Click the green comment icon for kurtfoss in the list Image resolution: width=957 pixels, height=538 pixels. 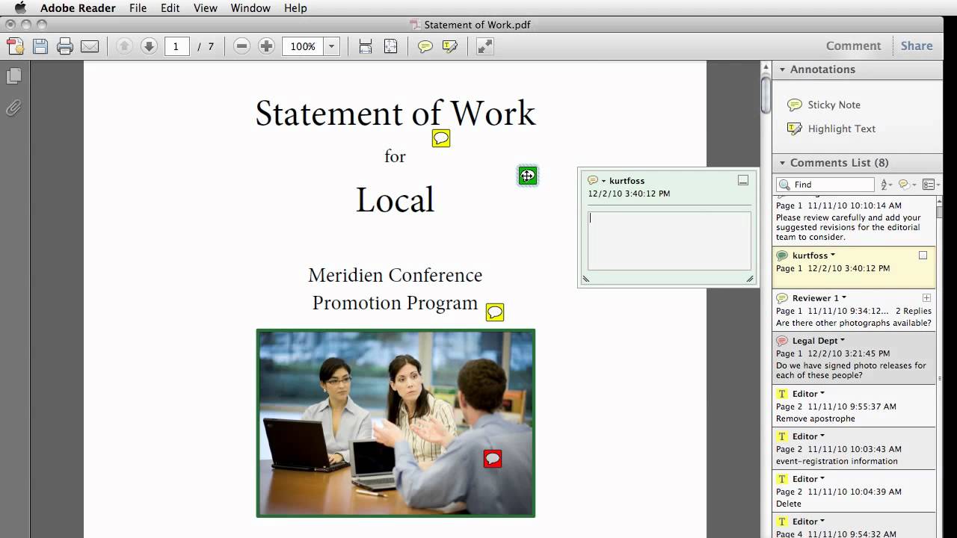[x=782, y=256]
